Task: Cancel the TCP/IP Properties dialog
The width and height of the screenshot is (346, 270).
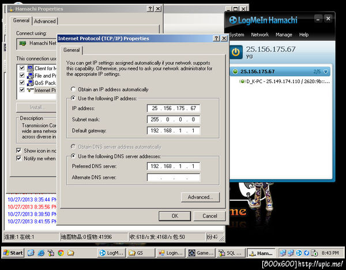Action: pyautogui.click(x=210, y=216)
